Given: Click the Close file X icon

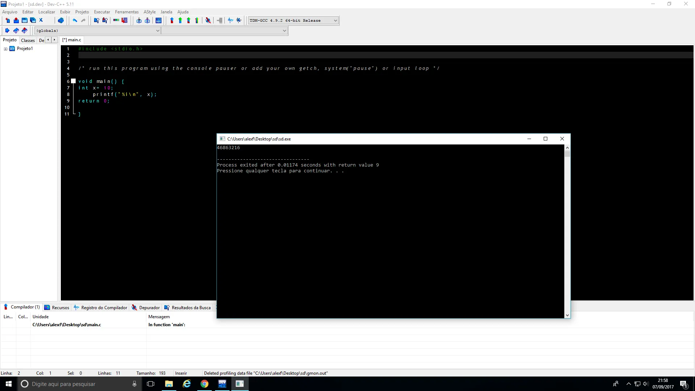Looking at the screenshot, I should click(x=41, y=21).
